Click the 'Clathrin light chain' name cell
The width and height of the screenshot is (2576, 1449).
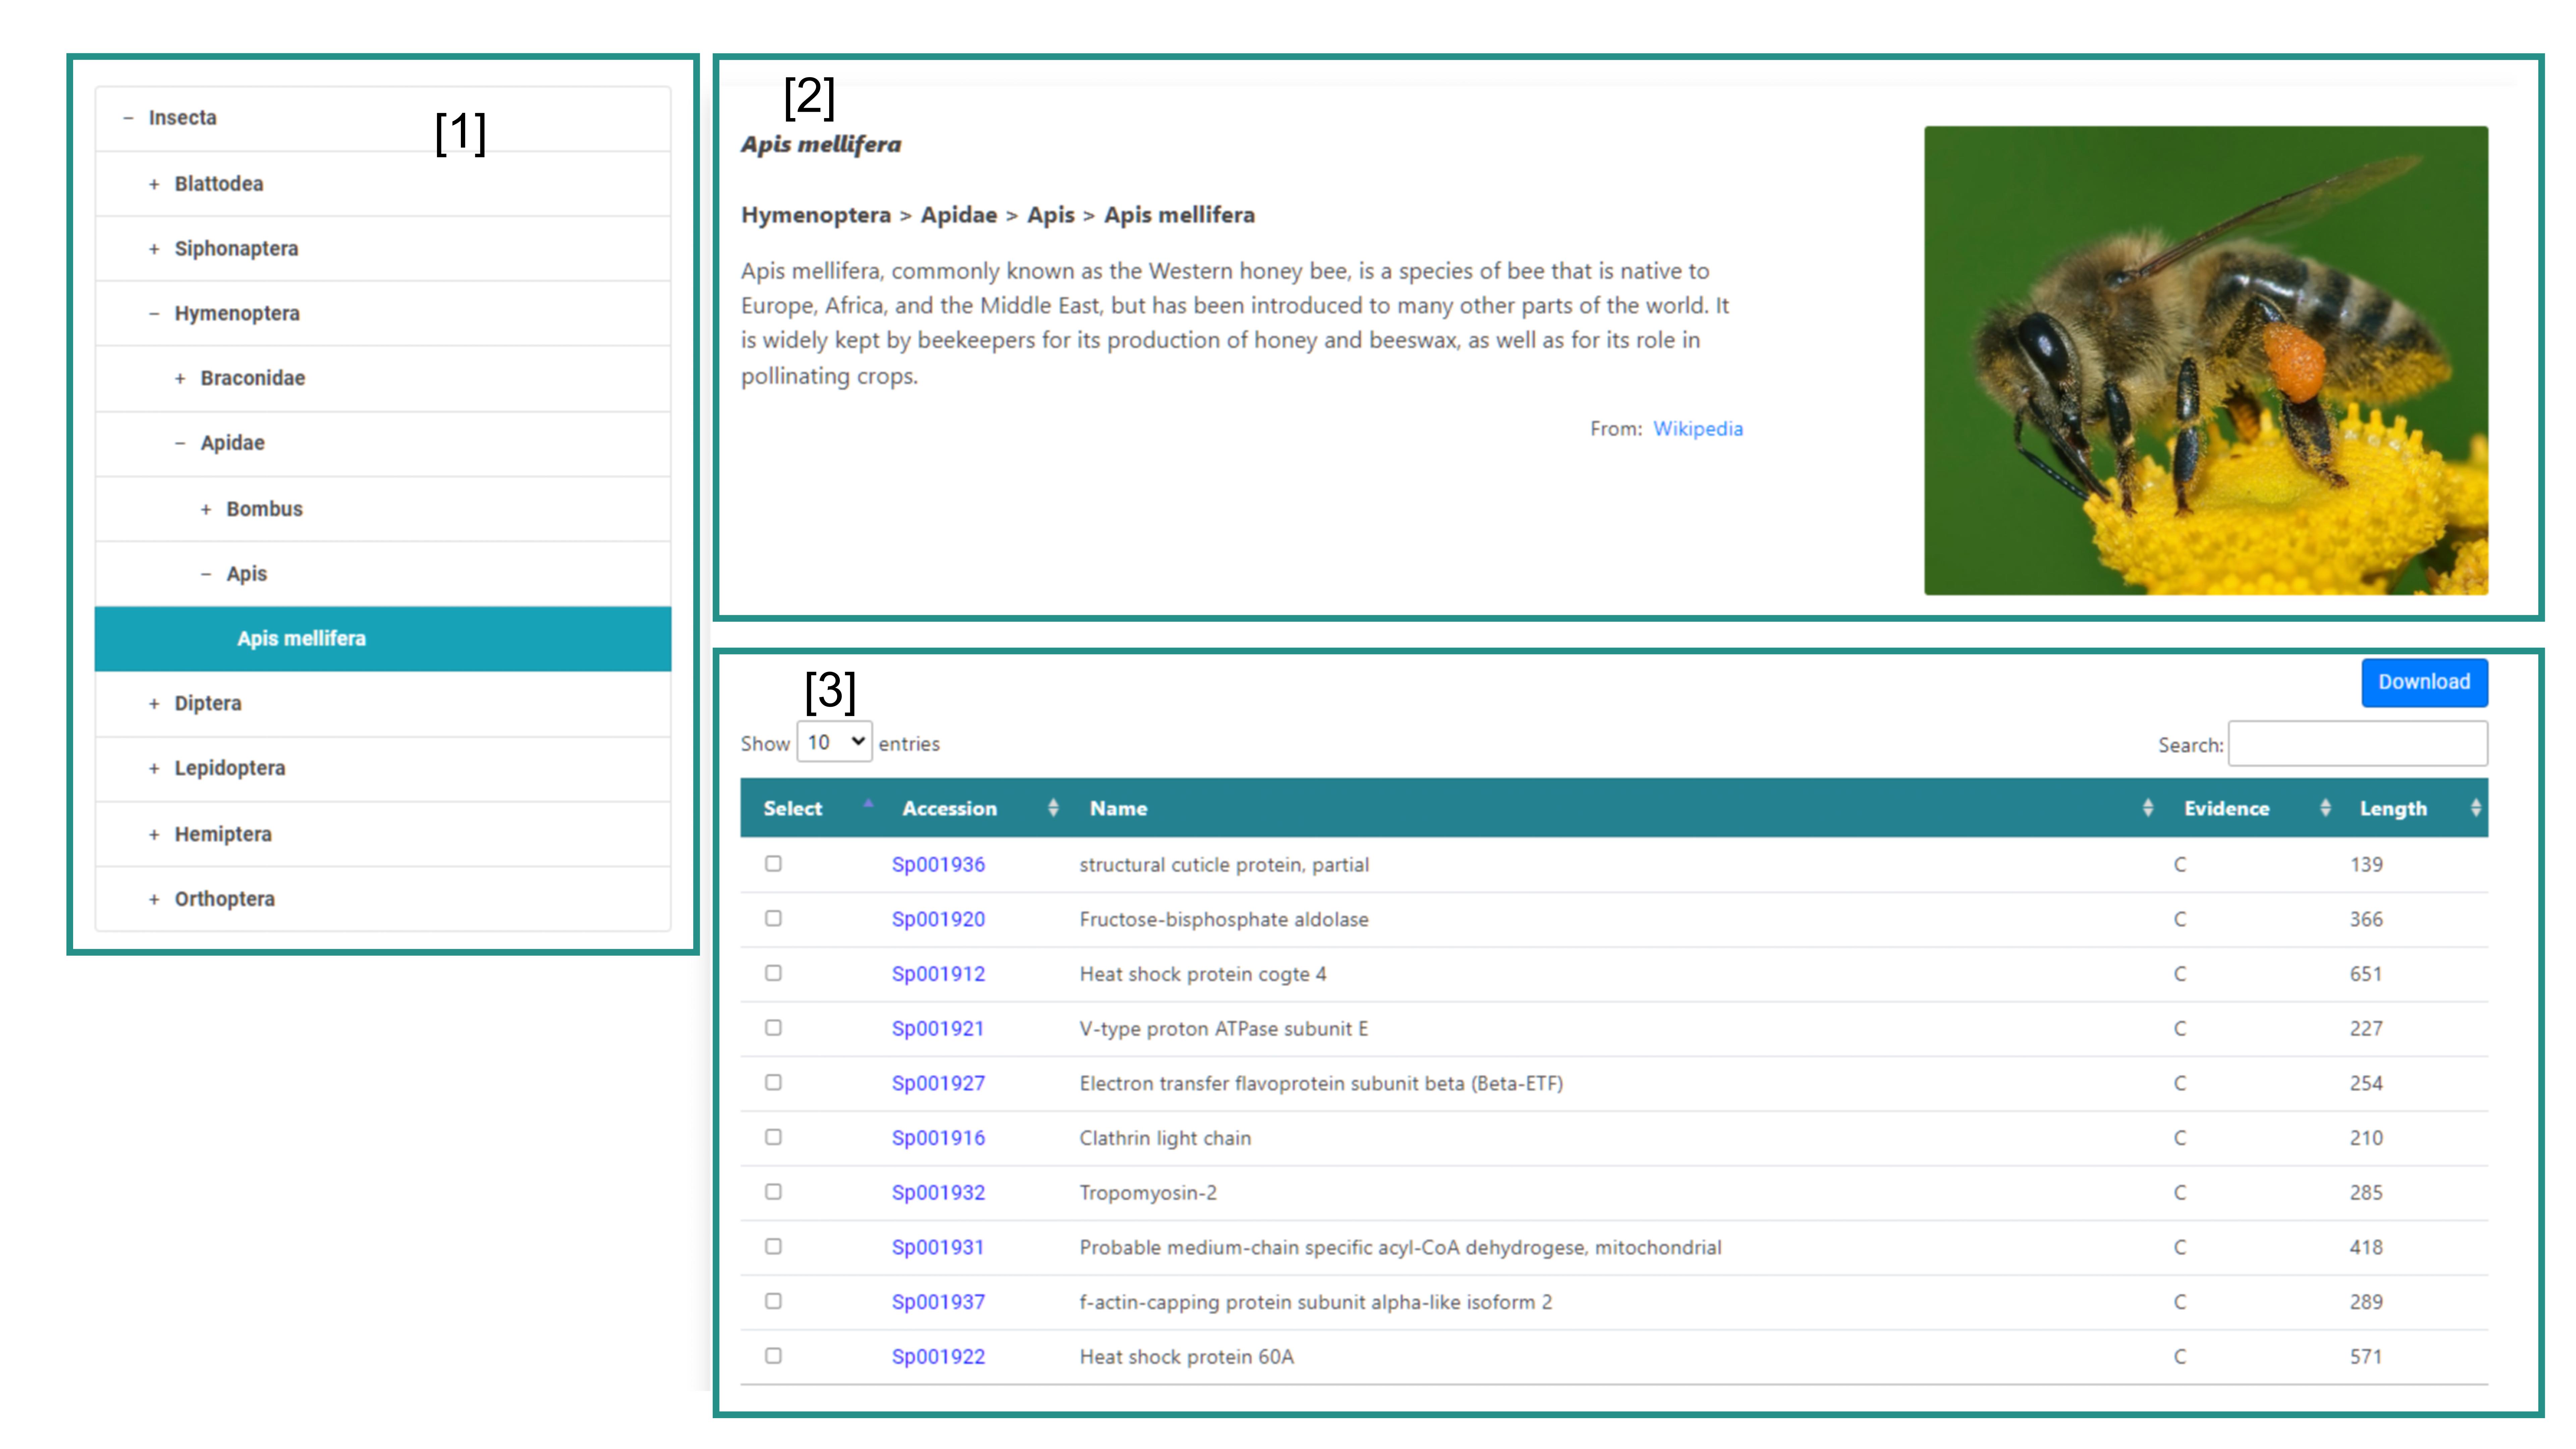tap(1165, 1138)
